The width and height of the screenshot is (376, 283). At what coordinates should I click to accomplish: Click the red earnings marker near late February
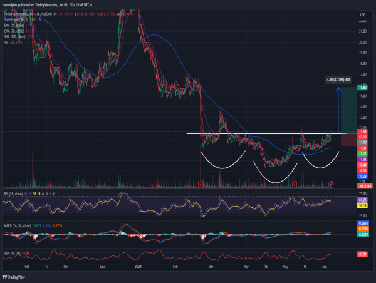pos(201,184)
